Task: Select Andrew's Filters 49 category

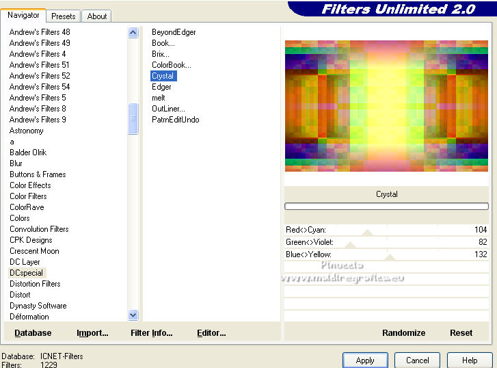Action: pos(40,43)
